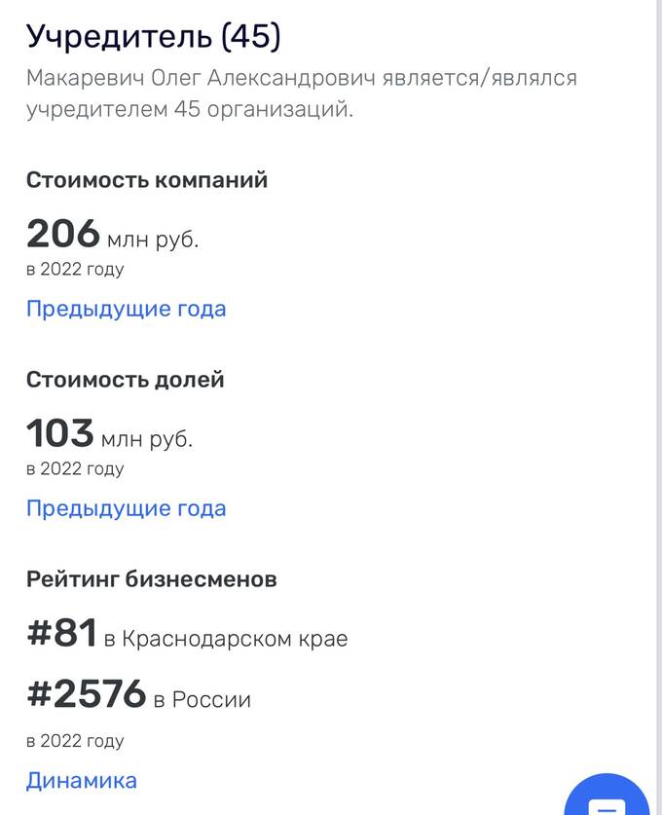This screenshot has width=662, height=815.
Task: Open Предыдущие года under Стоимость долей
Action: coord(127,508)
